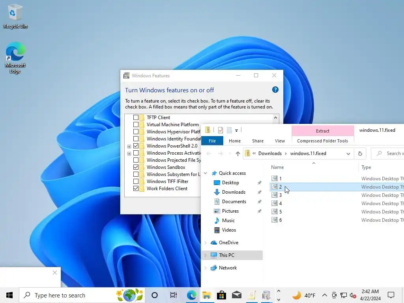Open Task View on the taskbar

click(174, 295)
